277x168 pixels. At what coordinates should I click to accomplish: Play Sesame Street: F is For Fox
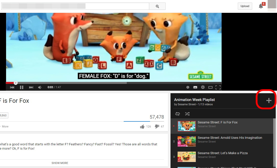pyautogui.click(x=218, y=122)
